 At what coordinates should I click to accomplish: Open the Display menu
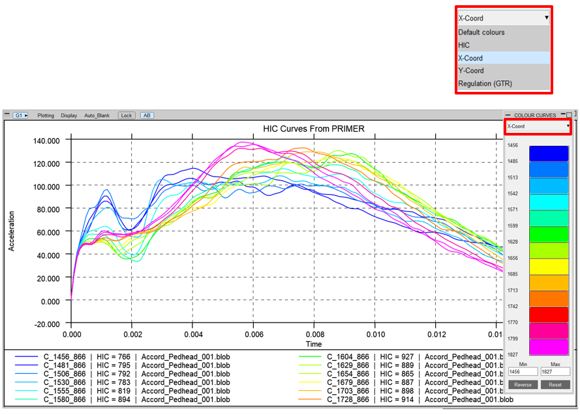[69, 115]
